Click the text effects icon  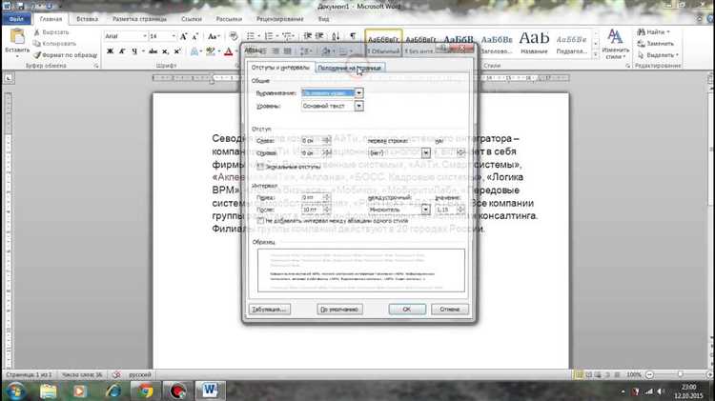pos(194,51)
